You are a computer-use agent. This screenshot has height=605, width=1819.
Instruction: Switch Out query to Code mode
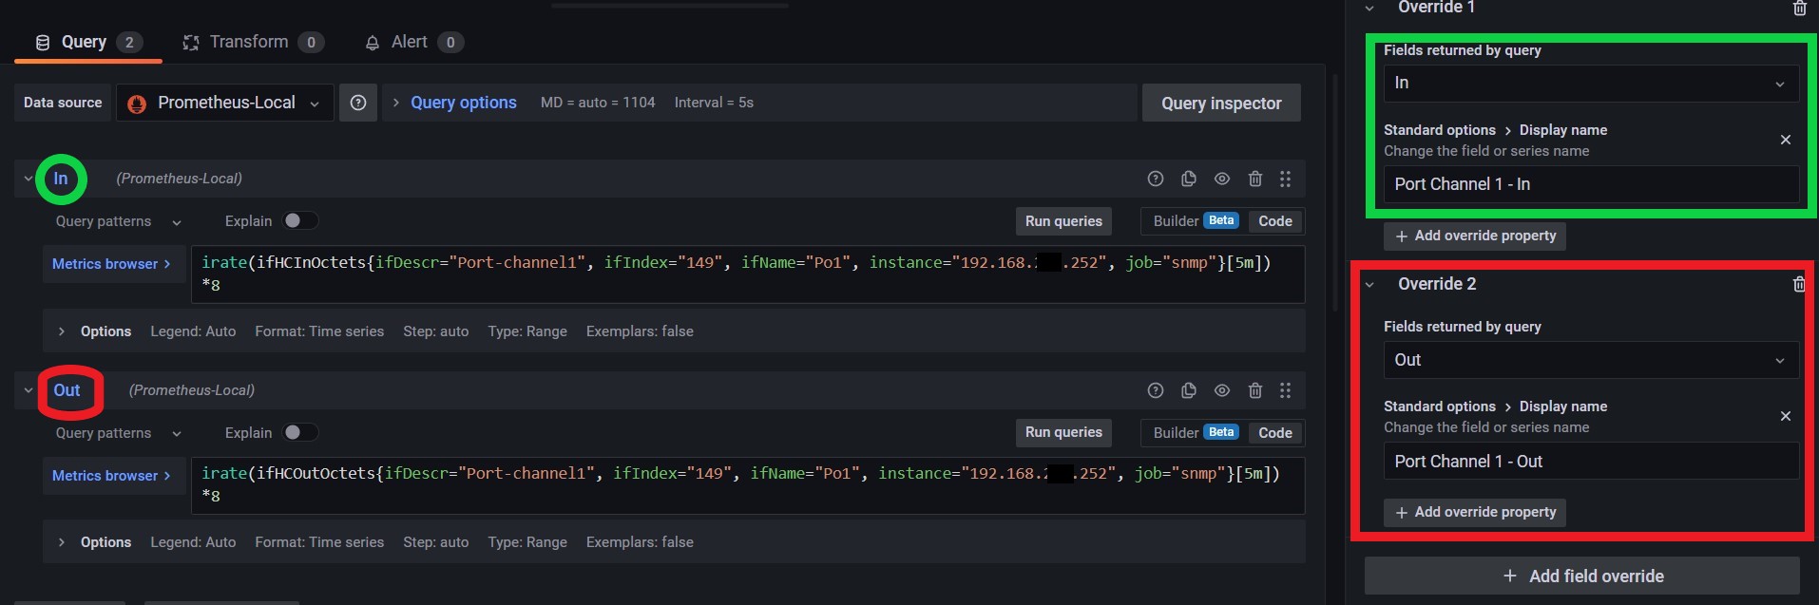[x=1275, y=433]
